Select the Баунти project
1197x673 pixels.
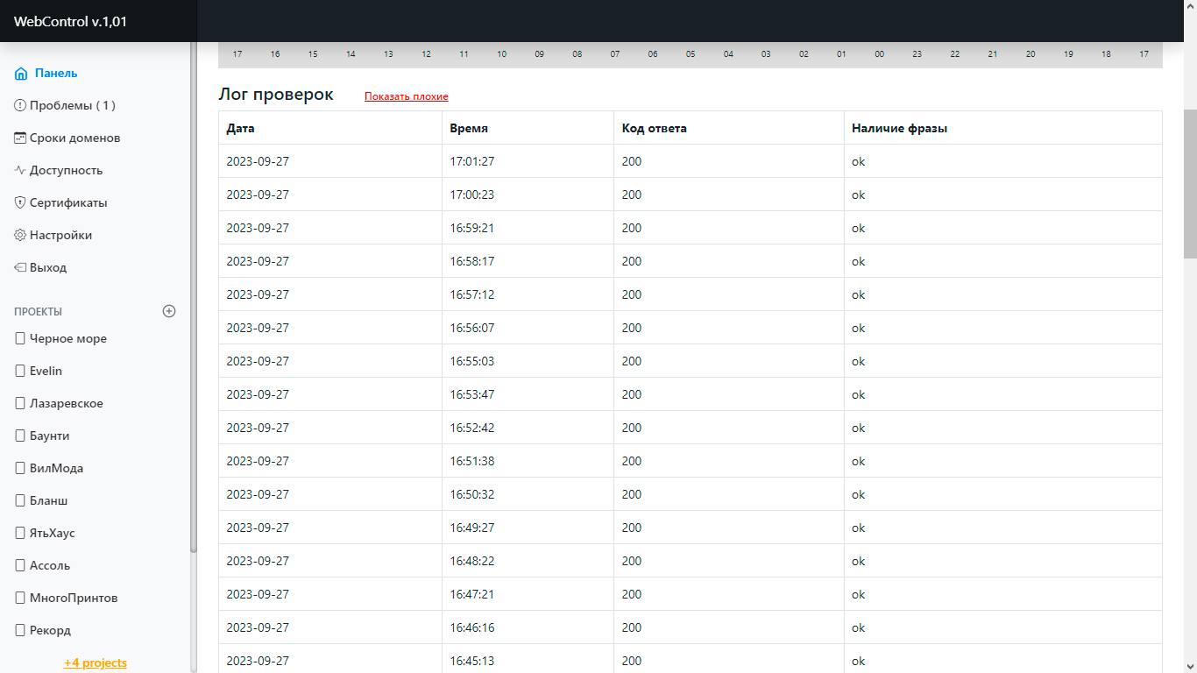click(49, 436)
